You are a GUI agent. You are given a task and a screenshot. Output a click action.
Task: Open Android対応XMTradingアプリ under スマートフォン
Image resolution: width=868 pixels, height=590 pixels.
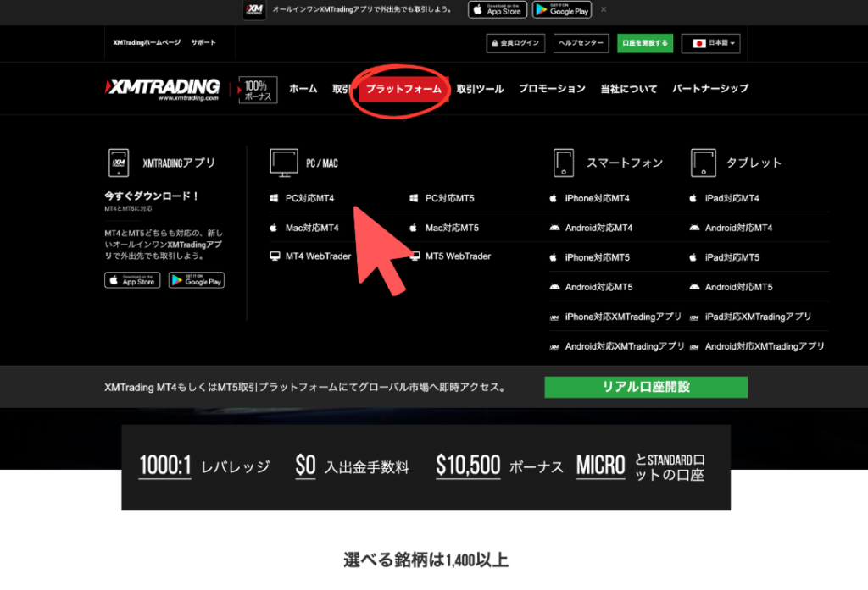(x=625, y=347)
